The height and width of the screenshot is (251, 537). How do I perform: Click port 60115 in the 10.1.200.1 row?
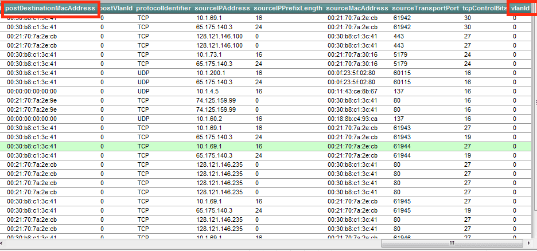click(402, 73)
